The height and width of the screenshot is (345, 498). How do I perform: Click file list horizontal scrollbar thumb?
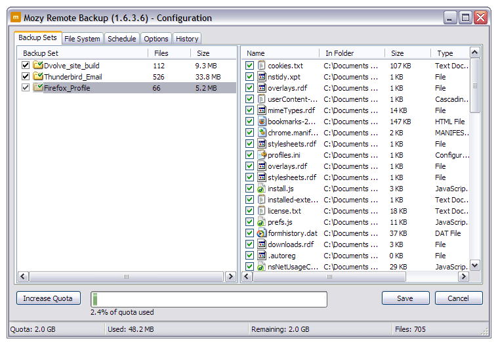point(329,276)
